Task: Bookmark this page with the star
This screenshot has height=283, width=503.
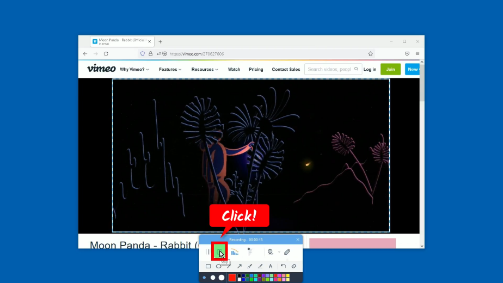Action: point(371,54)
